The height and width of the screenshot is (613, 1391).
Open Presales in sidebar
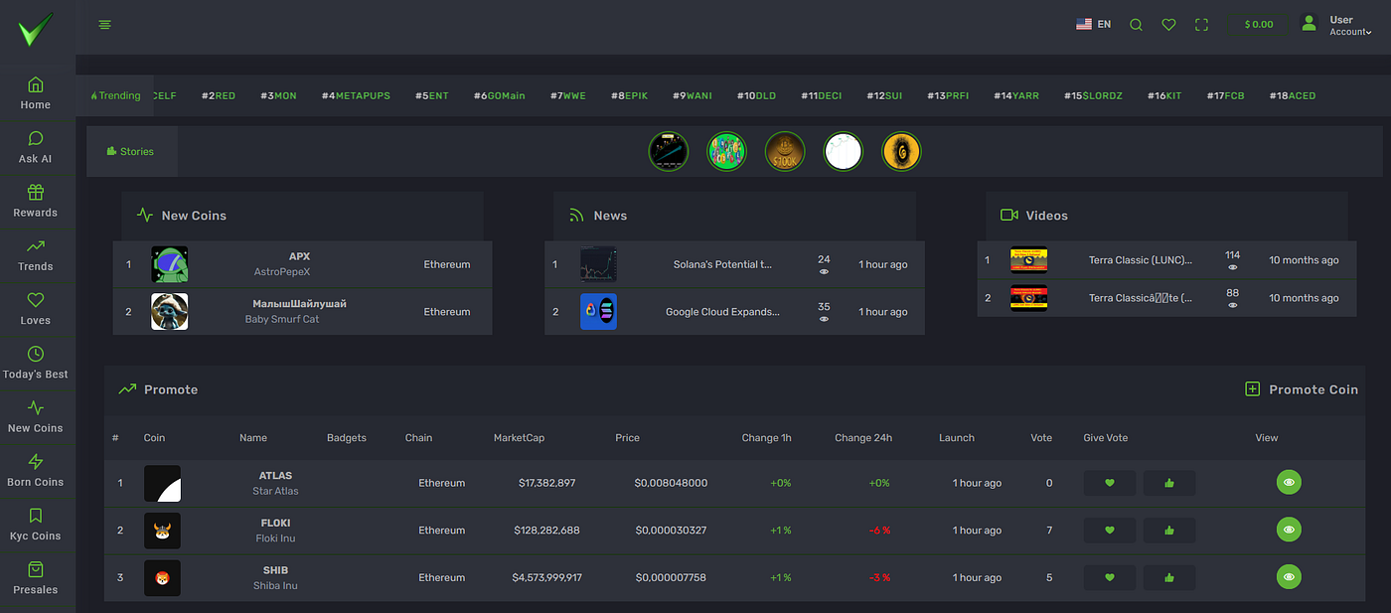[36, 578]
